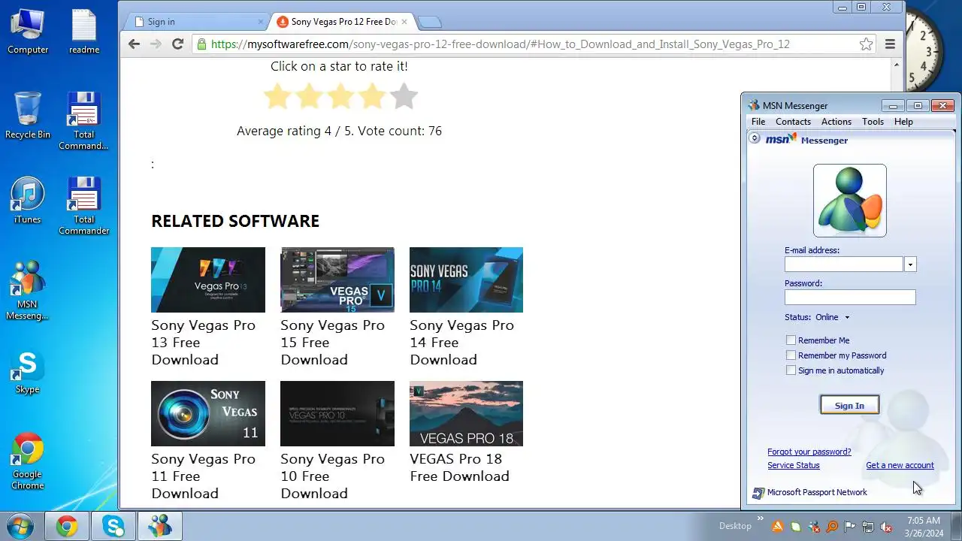The width and height of the screenshot is (962, 541).
Task: Open Sony Vegas Pro 11 Free Download link
Action: click(x=203, y=476)
